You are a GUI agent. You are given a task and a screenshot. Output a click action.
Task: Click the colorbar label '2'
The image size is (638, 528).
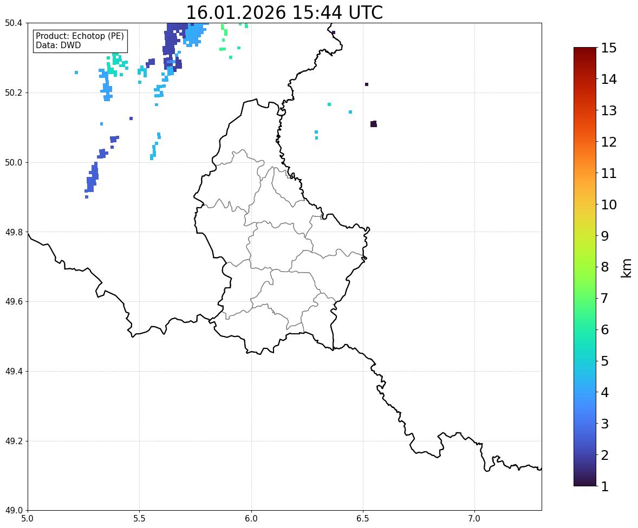[605, 455]
